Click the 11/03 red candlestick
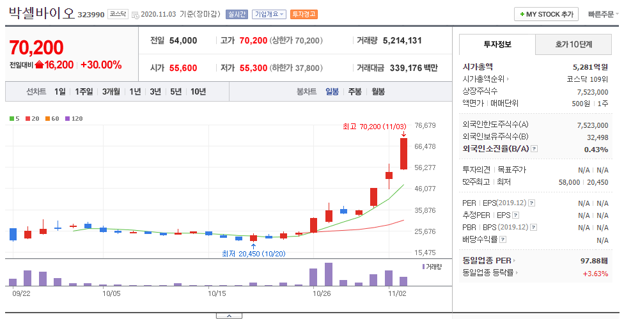The image size is (624, 319). coord(403,154)
